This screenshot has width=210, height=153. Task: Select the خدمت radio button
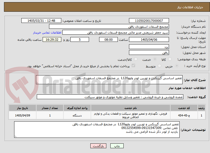(x=155, y=59)
